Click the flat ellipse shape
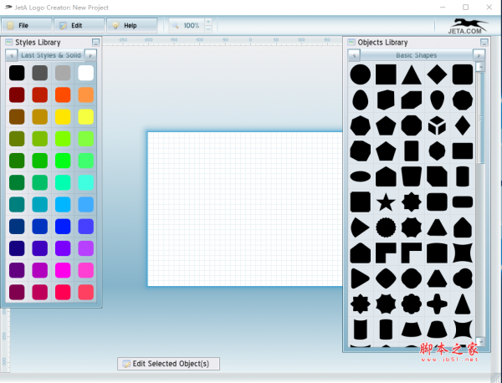The image size is (502, 383). click(x=360, y=176)
